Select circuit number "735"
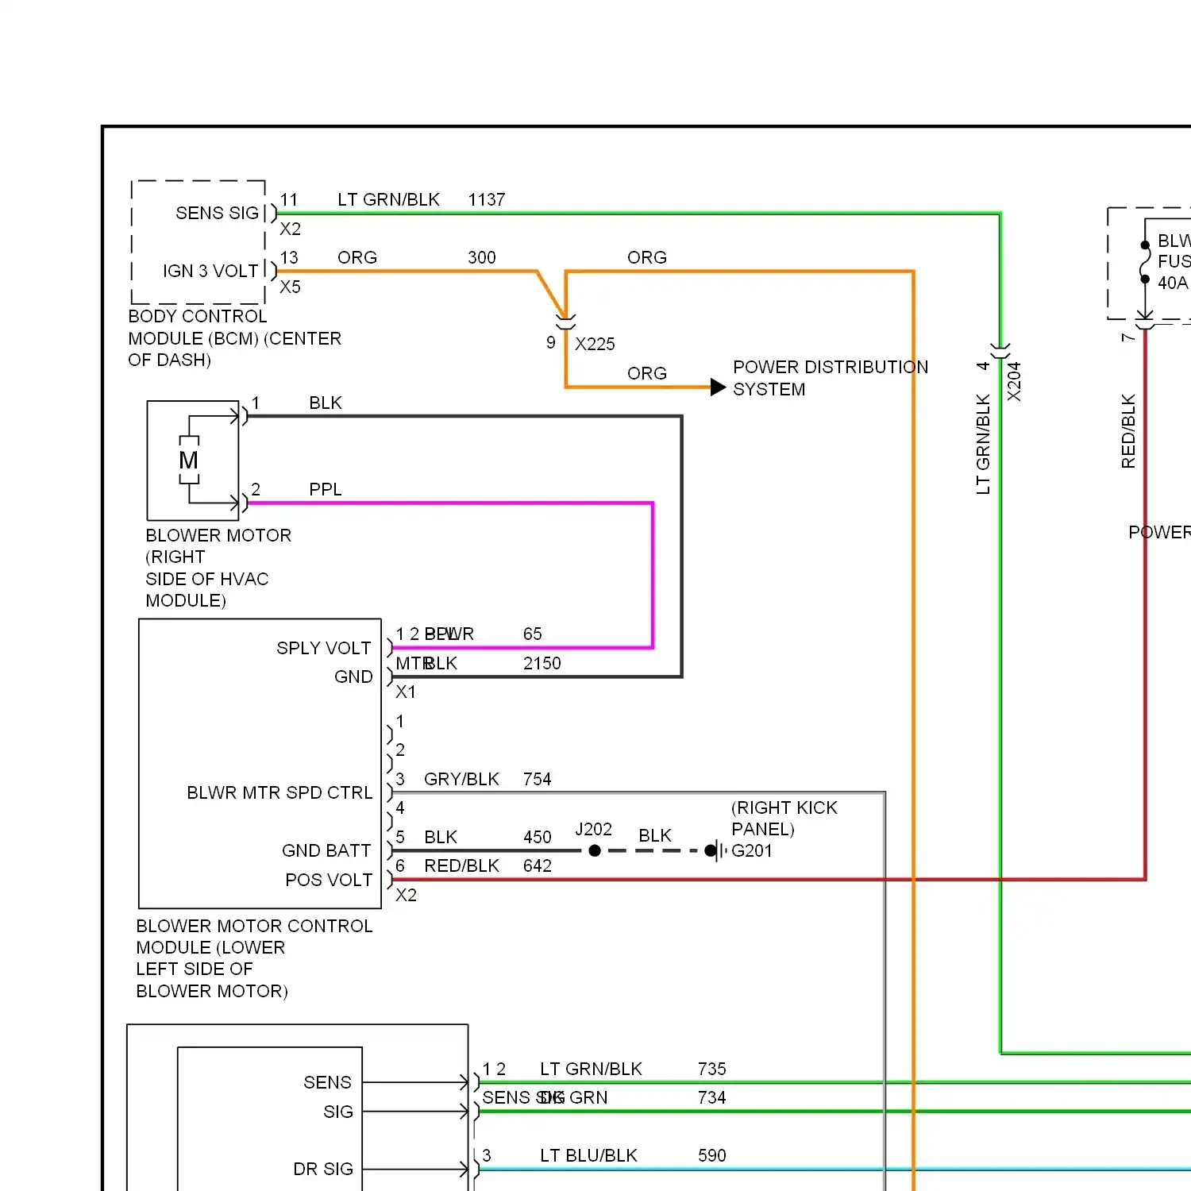This screenshot has width=1191, height=1191. click(x=712, y=1070)
